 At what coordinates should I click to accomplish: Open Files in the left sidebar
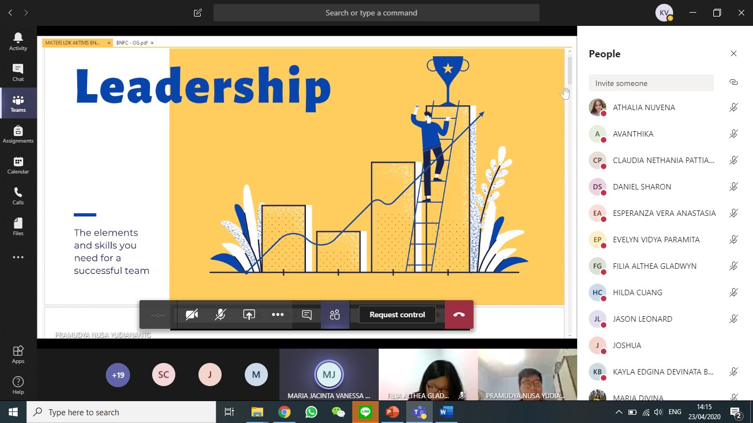coord(18,226)
